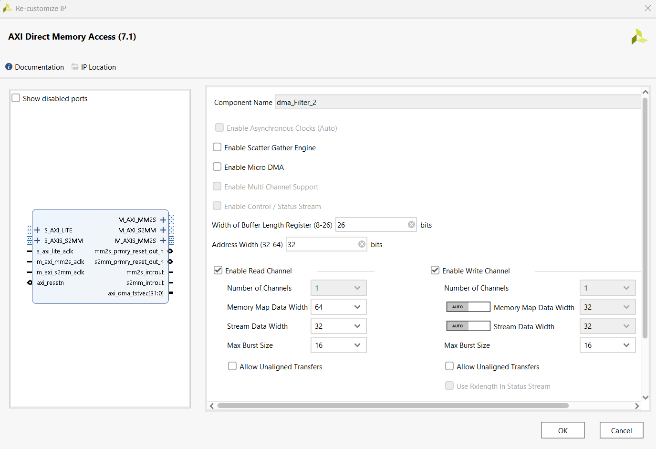Screen dimensions: 656x449
Task: Clear the Address Width field value
Action: (x=362, y=244)
